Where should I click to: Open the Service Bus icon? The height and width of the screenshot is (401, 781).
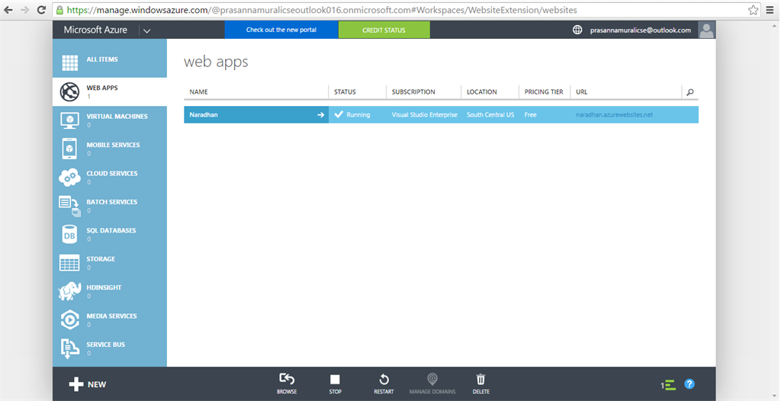[69, 348]
